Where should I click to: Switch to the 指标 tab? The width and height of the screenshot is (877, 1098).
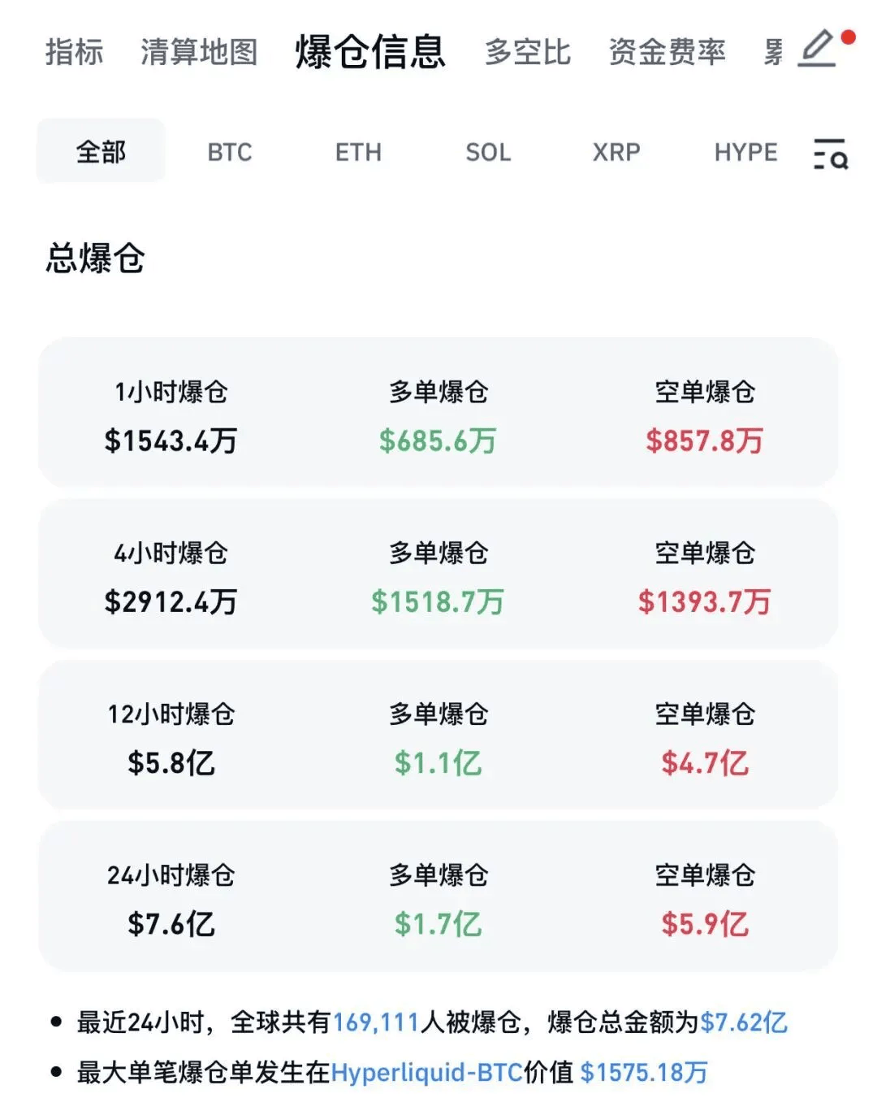pos(75,52)
